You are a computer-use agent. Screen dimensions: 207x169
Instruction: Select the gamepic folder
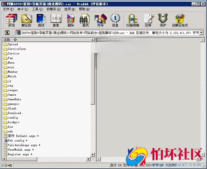(x=11, y=104)
